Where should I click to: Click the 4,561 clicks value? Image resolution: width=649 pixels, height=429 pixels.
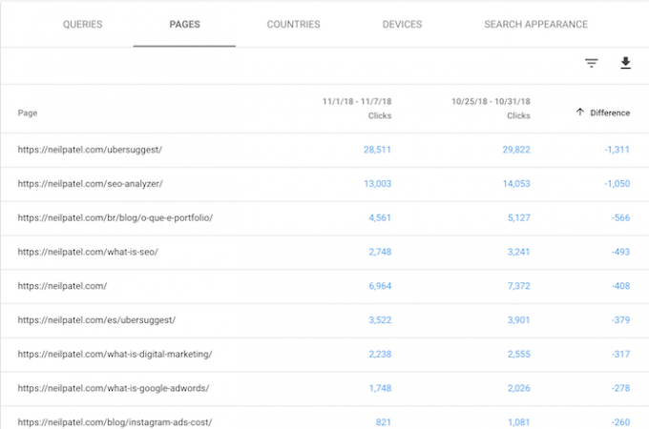coord(380,217)
